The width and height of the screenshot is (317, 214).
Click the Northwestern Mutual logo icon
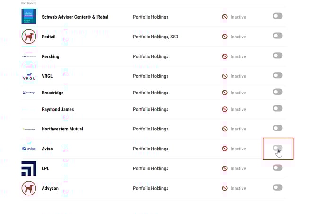point(29,129)
